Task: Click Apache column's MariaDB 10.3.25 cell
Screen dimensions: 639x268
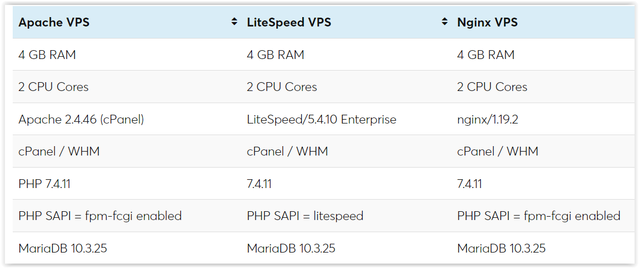Action: coord(127,248)
